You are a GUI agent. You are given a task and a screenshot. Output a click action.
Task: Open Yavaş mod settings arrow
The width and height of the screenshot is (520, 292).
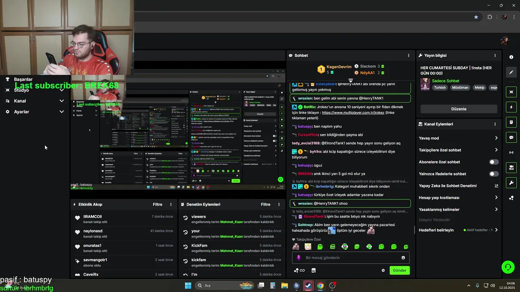pos(496,138)
